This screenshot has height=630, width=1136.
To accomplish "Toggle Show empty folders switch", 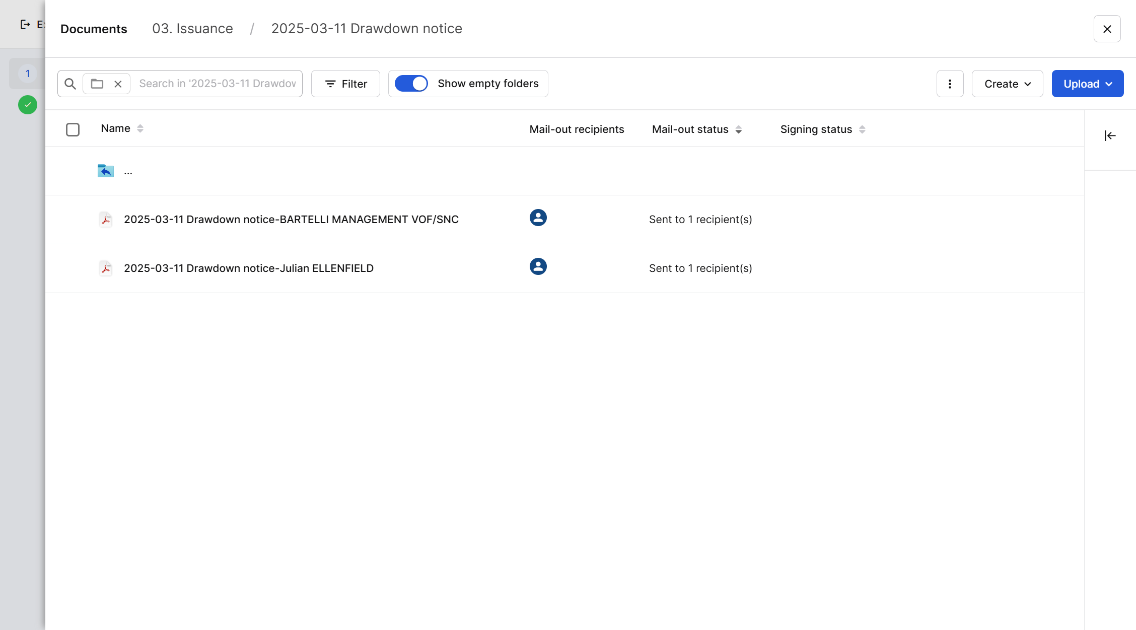I will 411,84.
